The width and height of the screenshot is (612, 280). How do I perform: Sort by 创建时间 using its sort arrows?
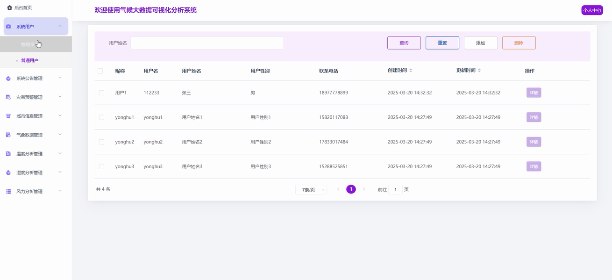click(411, 71)
